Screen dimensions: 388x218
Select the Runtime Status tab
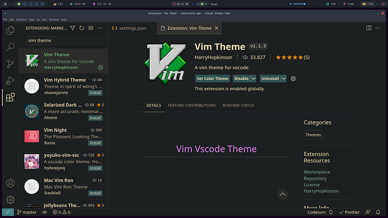(238, 106)
